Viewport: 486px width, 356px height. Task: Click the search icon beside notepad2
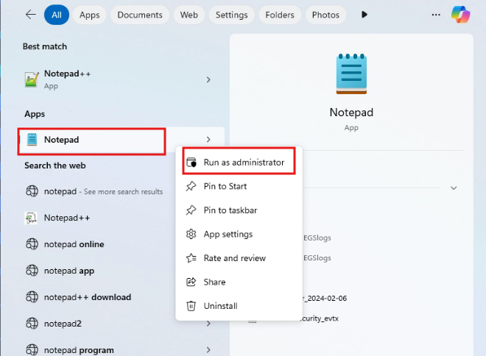tap(32, 324)
